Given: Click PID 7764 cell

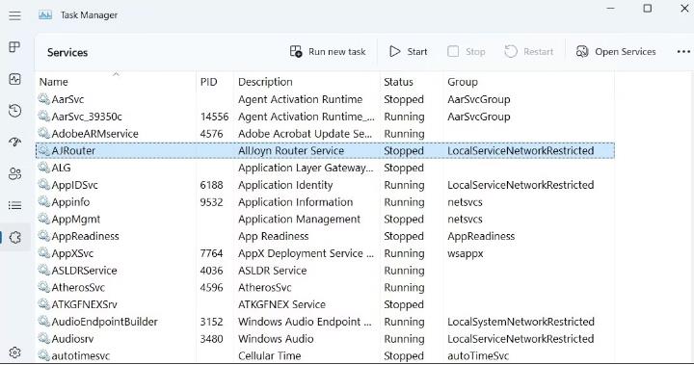Looking at the screenshot, I should (211, 253).
